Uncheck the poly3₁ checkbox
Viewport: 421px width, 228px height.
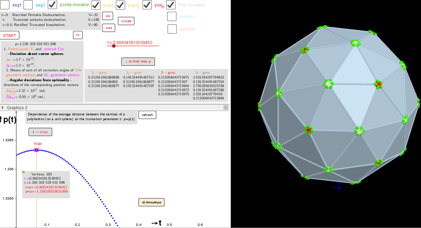point(96,5)
